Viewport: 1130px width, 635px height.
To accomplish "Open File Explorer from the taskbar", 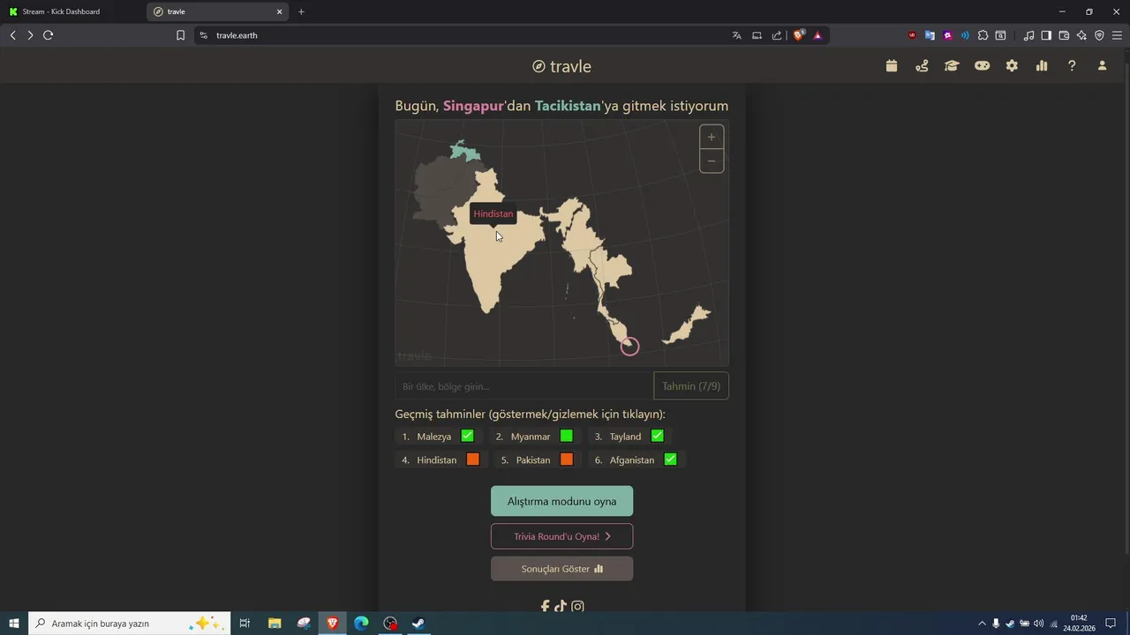I will (275, 624).
